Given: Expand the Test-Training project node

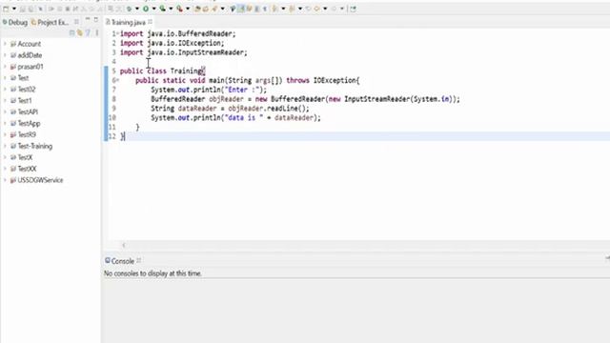Looking at the screenshot, I should [x=5, y=146].
